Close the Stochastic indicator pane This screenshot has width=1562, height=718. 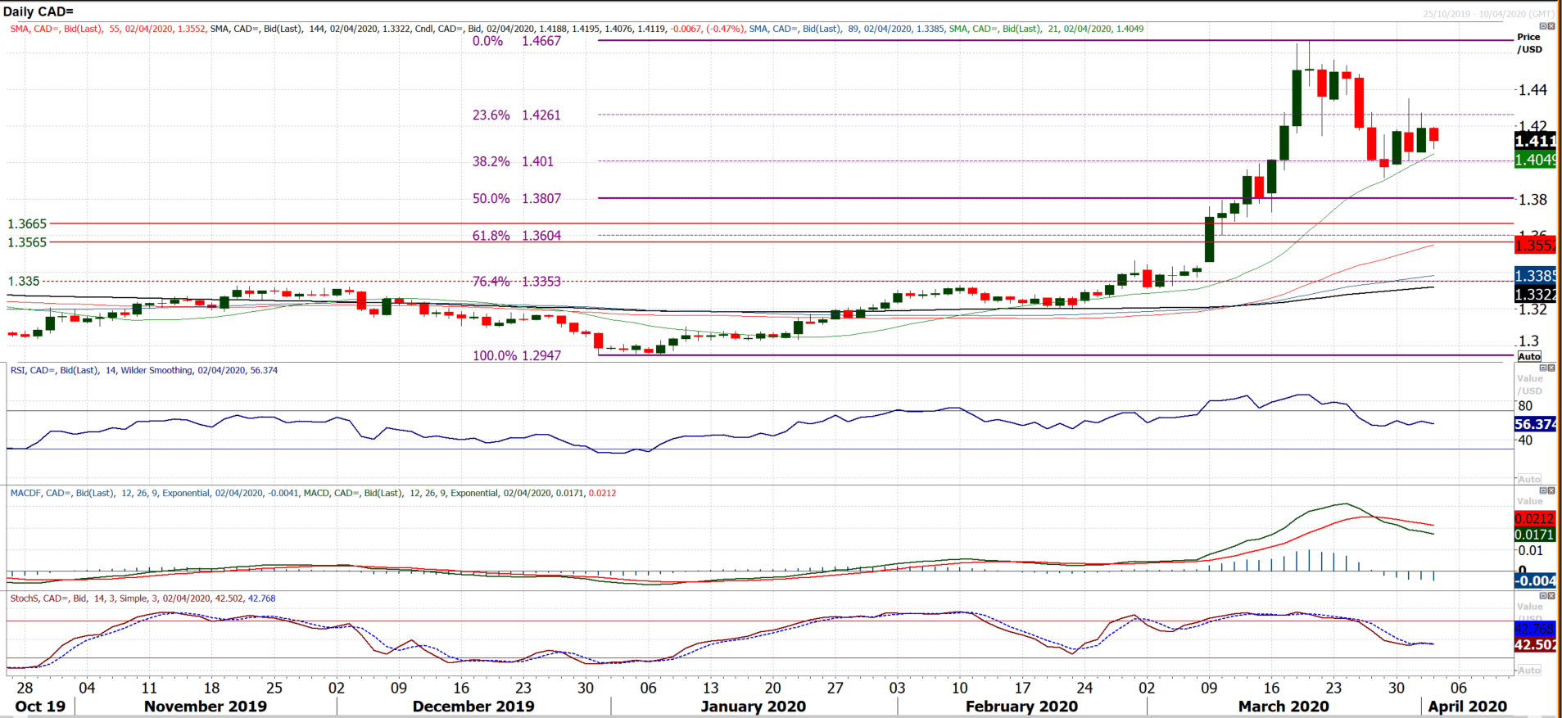(x=1551, y=596)
